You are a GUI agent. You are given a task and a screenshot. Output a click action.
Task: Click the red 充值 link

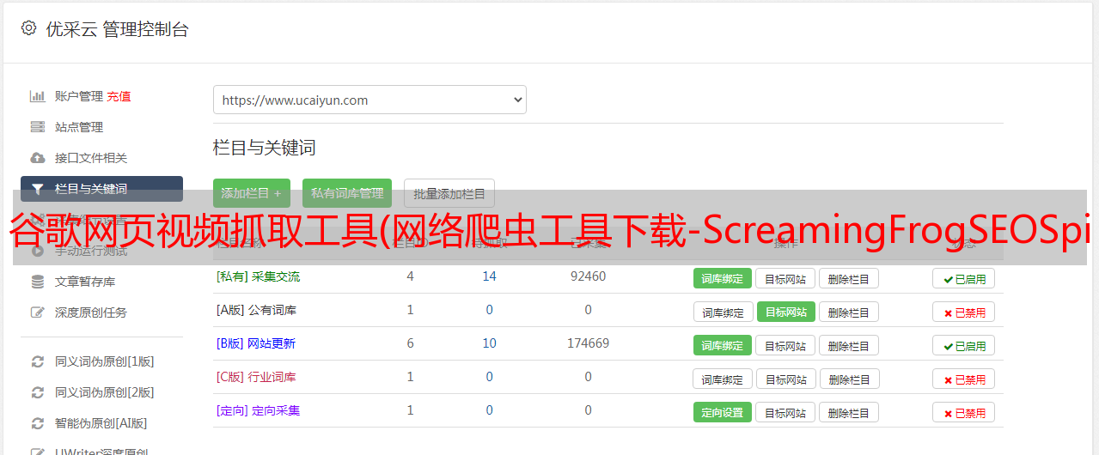(x=119, y=96)
